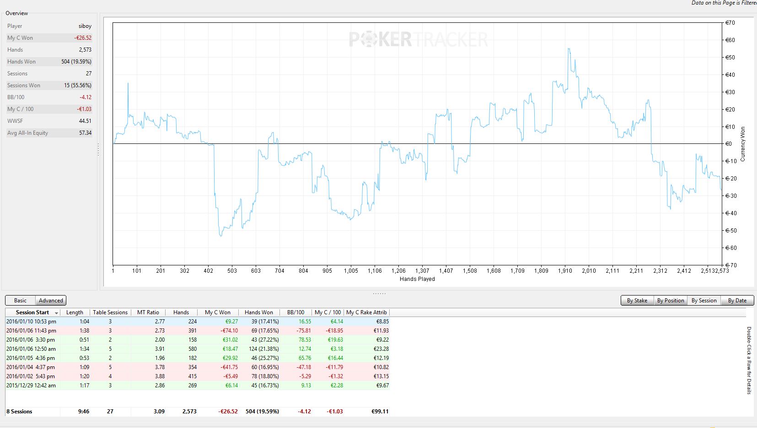Select session 2016/01/06 12:50 am row

(x=198, y=349)
